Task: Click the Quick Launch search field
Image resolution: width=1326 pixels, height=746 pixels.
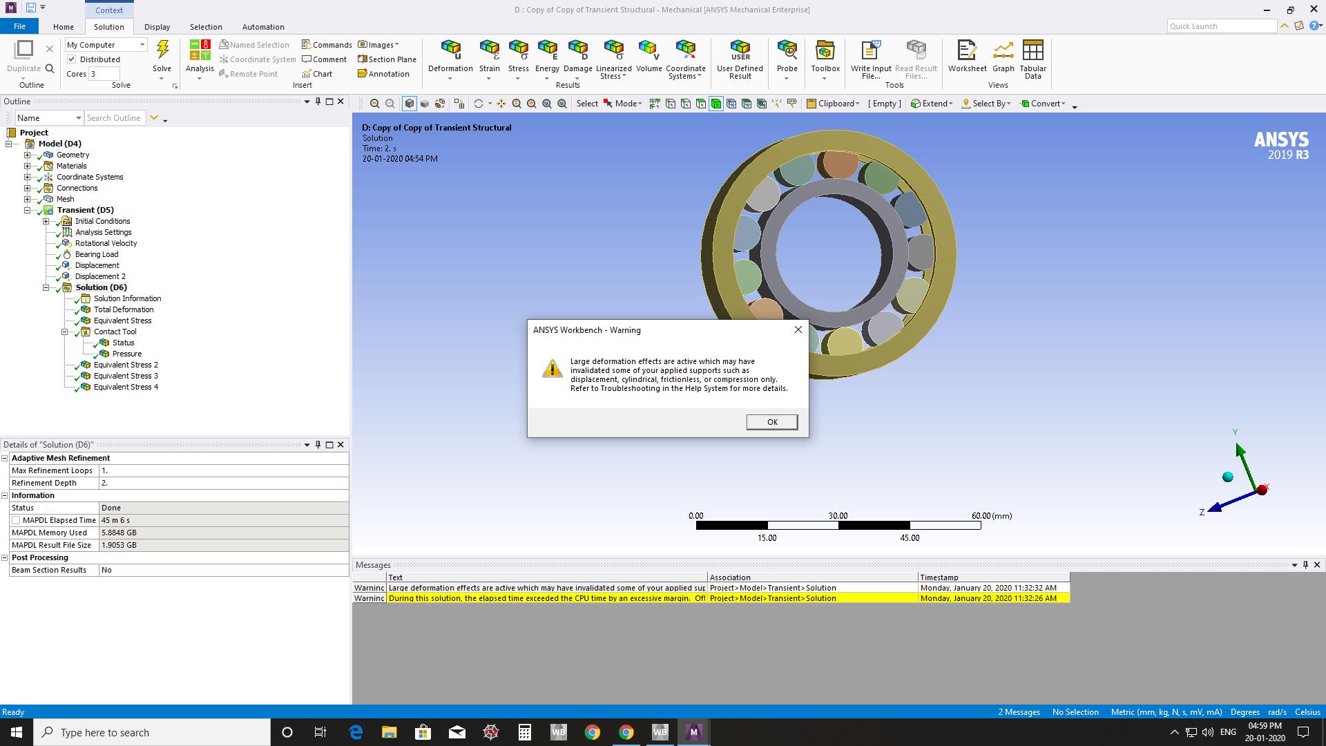Action: [1220, 26]
